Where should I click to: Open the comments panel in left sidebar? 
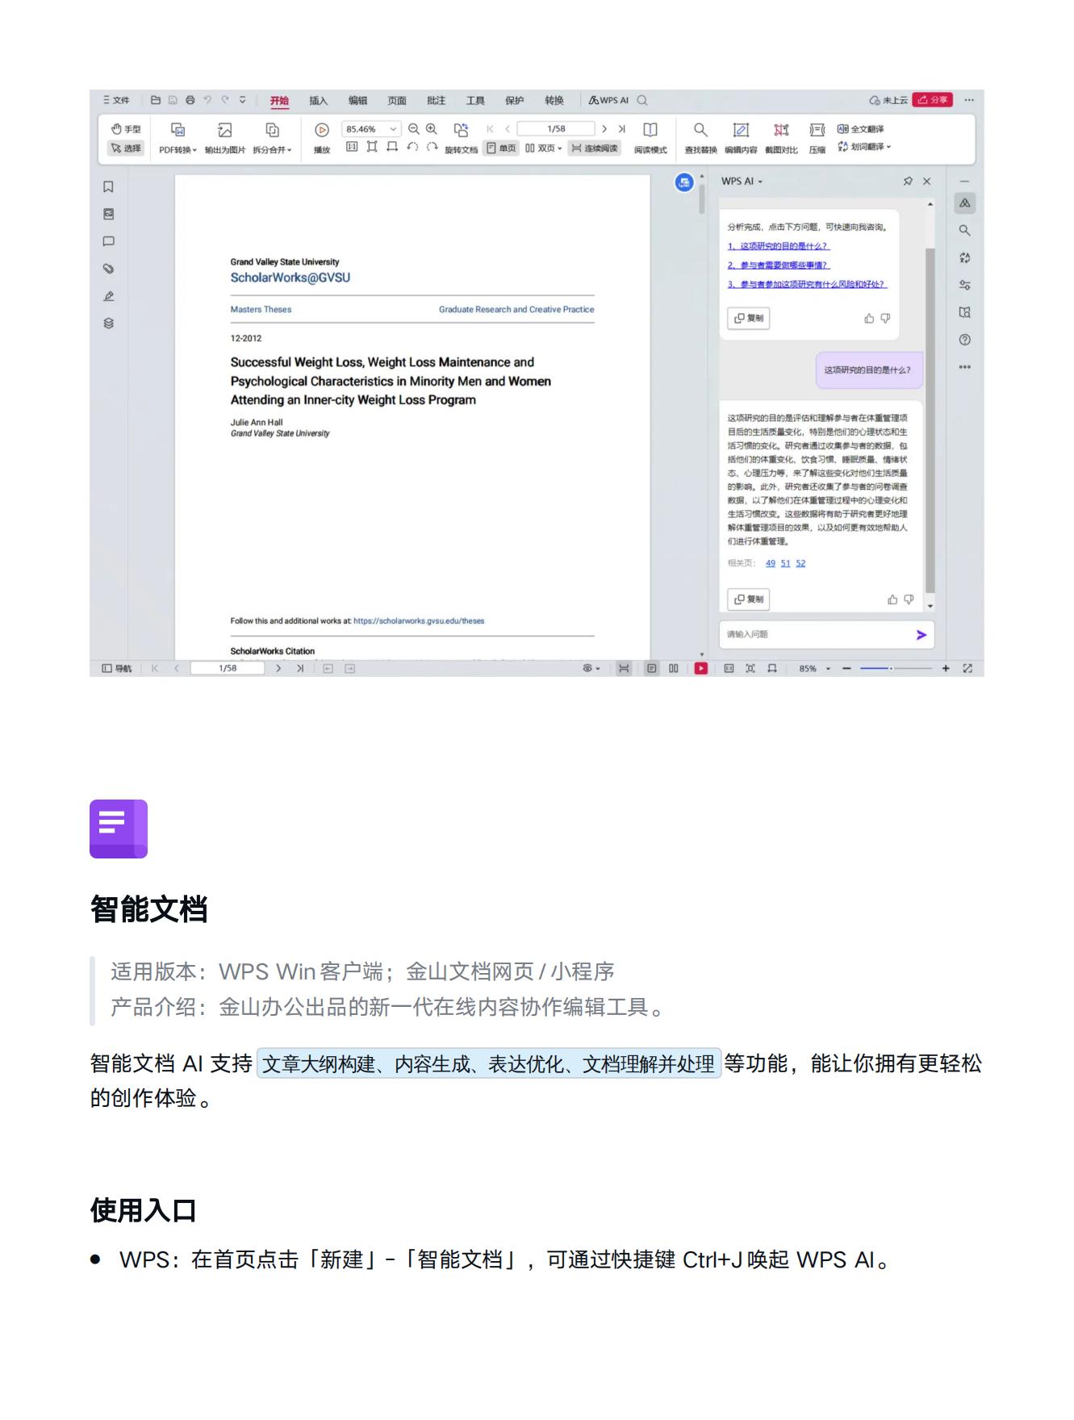[109, 241]
